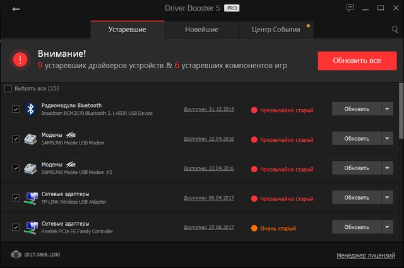Update the SAMSUNG Modem #2 driver
The image size is (404, 268).
[x=357, y=168]
